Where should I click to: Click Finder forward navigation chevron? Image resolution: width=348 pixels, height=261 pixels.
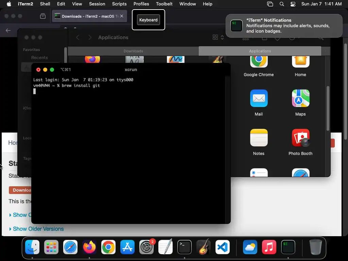90,37
